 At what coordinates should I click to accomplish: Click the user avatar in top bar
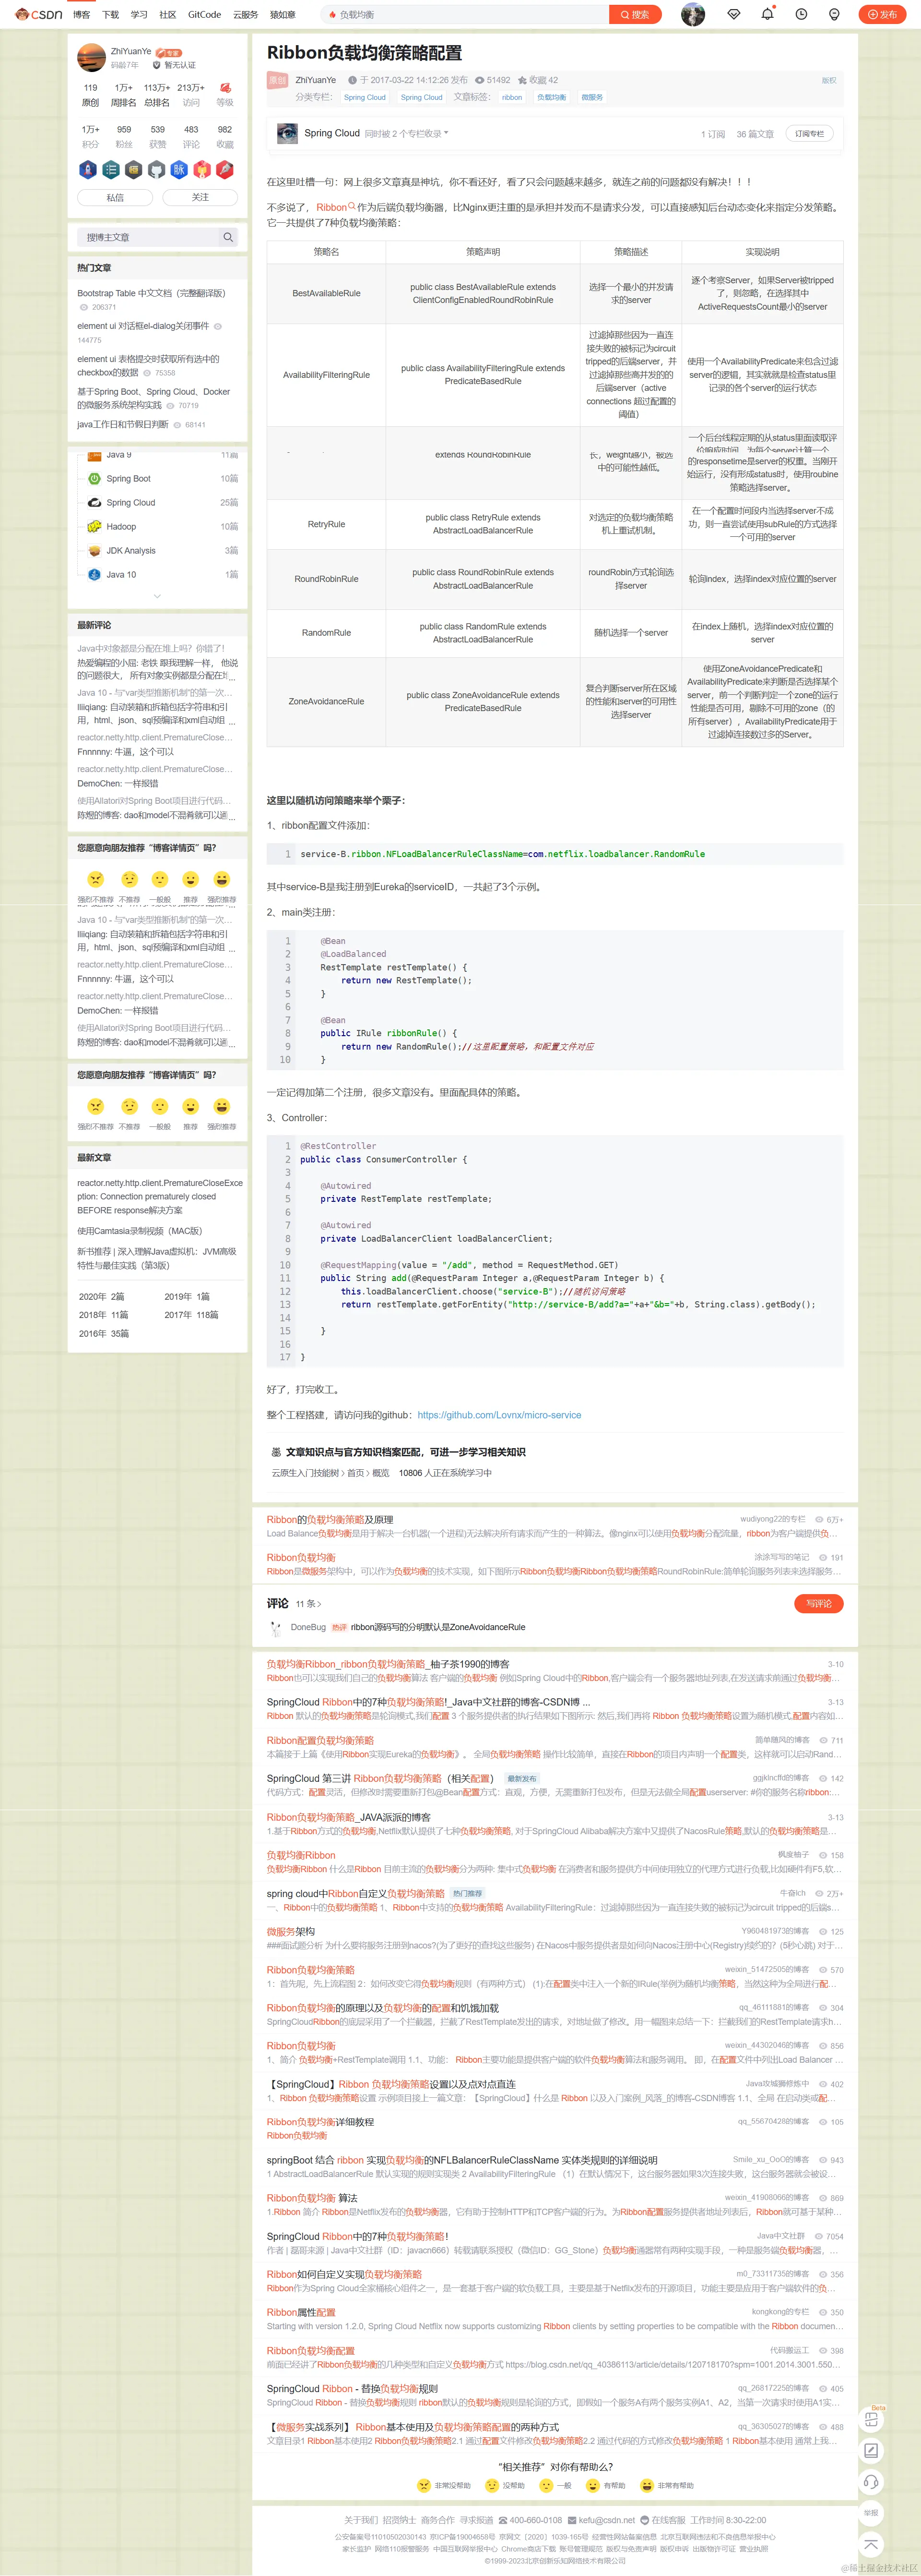pyautogui.click(x=692, y=14)
